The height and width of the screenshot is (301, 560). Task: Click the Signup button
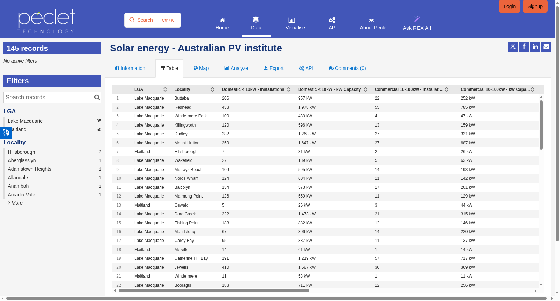pyautogui.click(x=535, y=6)
